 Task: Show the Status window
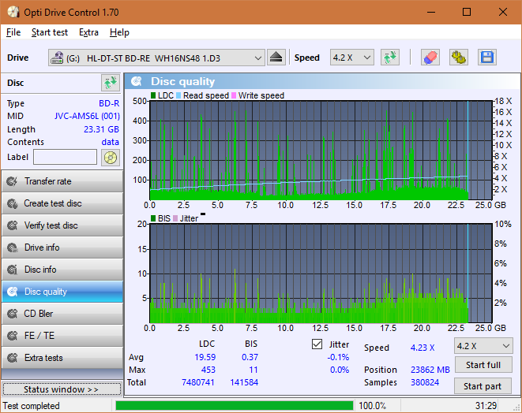click(62, 389)
